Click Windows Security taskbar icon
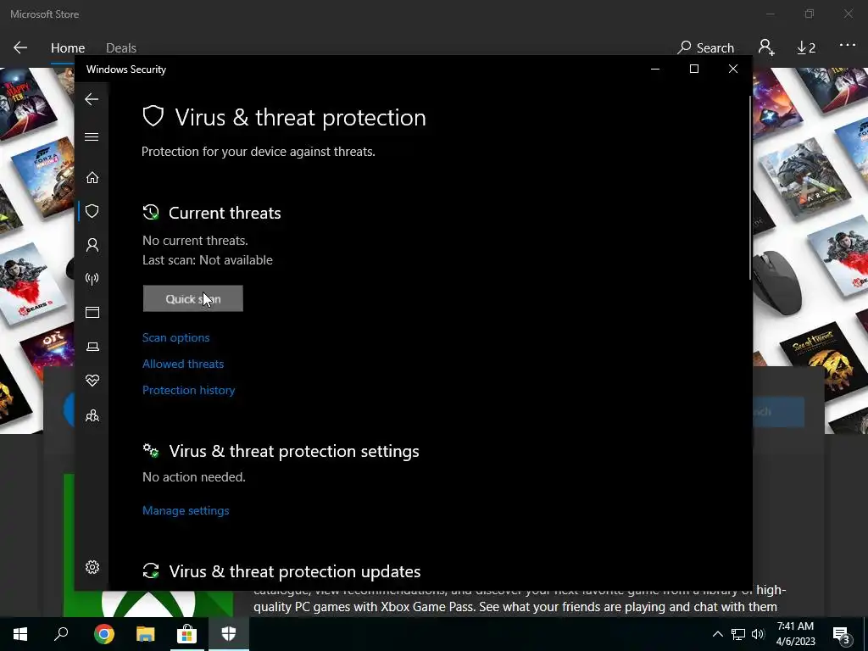868x651 pixels. pos(229,634)
